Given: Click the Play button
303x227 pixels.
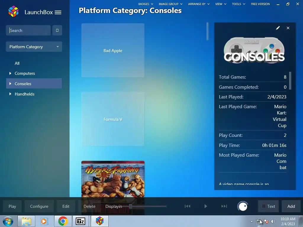Looking at the screenshot, I should click(x=12, y=206).
